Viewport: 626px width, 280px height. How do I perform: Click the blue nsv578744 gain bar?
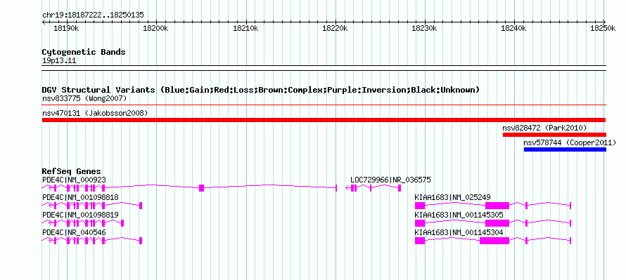point(565,149)
